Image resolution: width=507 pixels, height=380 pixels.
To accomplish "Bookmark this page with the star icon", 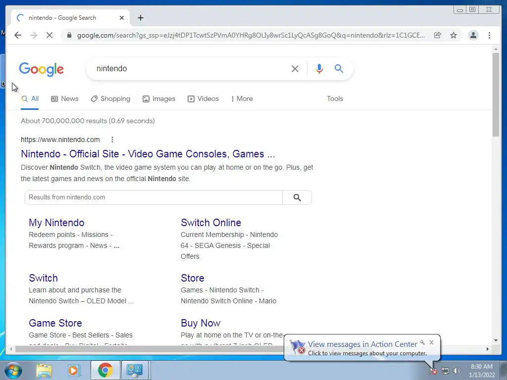I will [x=454, y=35].
